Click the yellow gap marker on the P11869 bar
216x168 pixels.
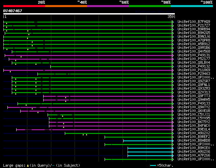[x=10, y=72]
